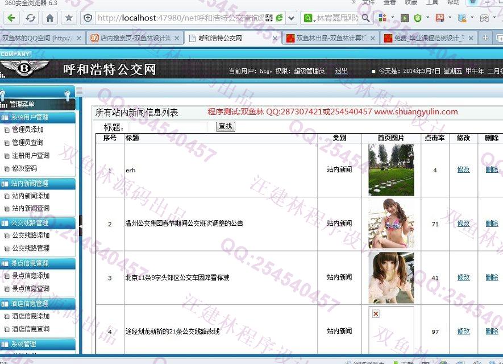Open 管理员添加 in sidebar
503x364 pixels.
pos(28,130)
